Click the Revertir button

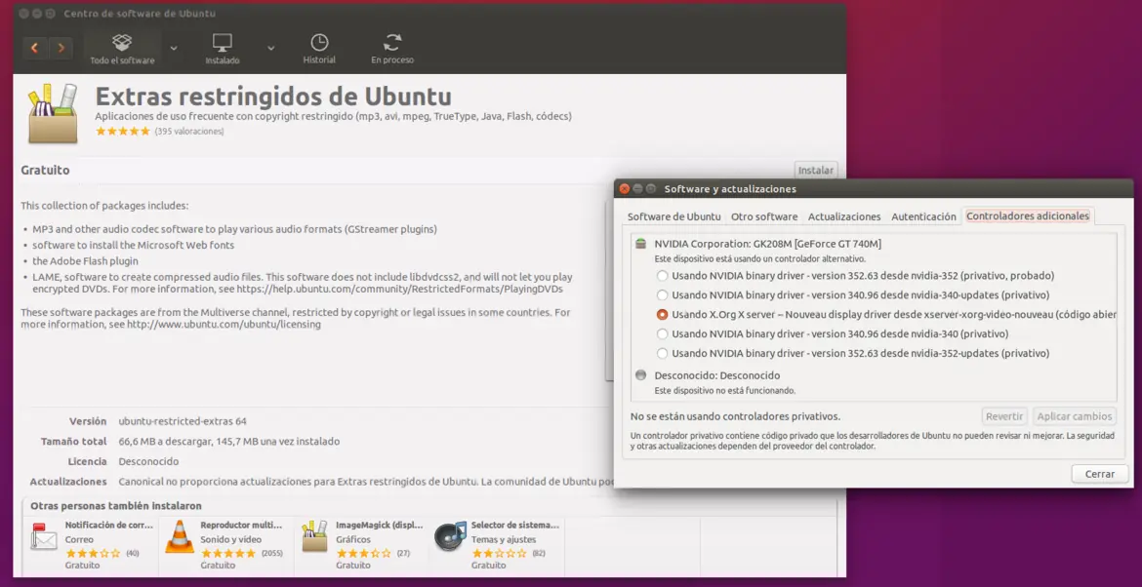(1004, 416)
